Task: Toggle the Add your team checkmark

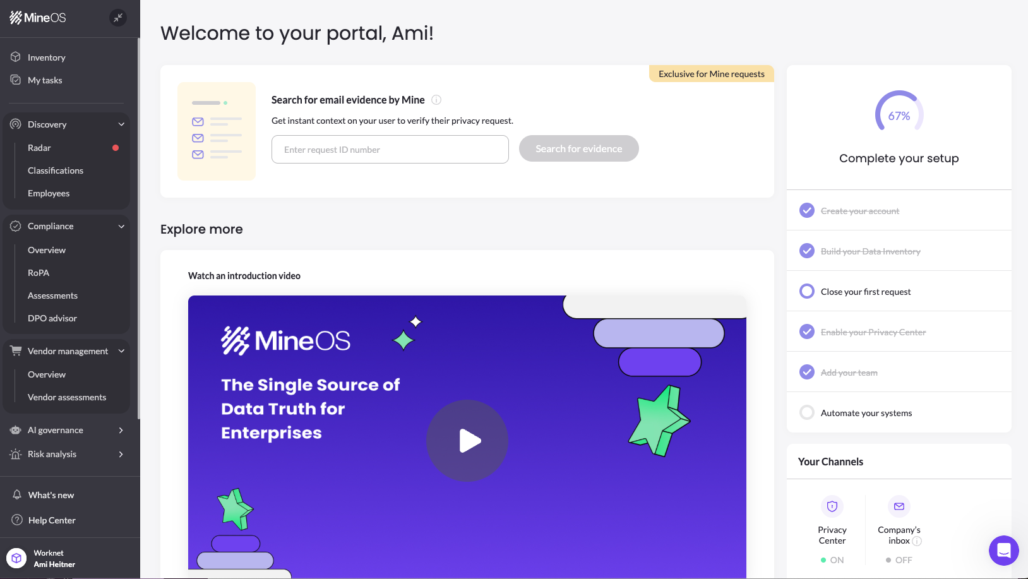Action: coord(807,372)
